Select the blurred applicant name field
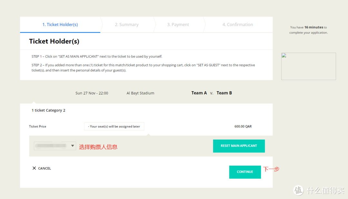 [52, 146]
